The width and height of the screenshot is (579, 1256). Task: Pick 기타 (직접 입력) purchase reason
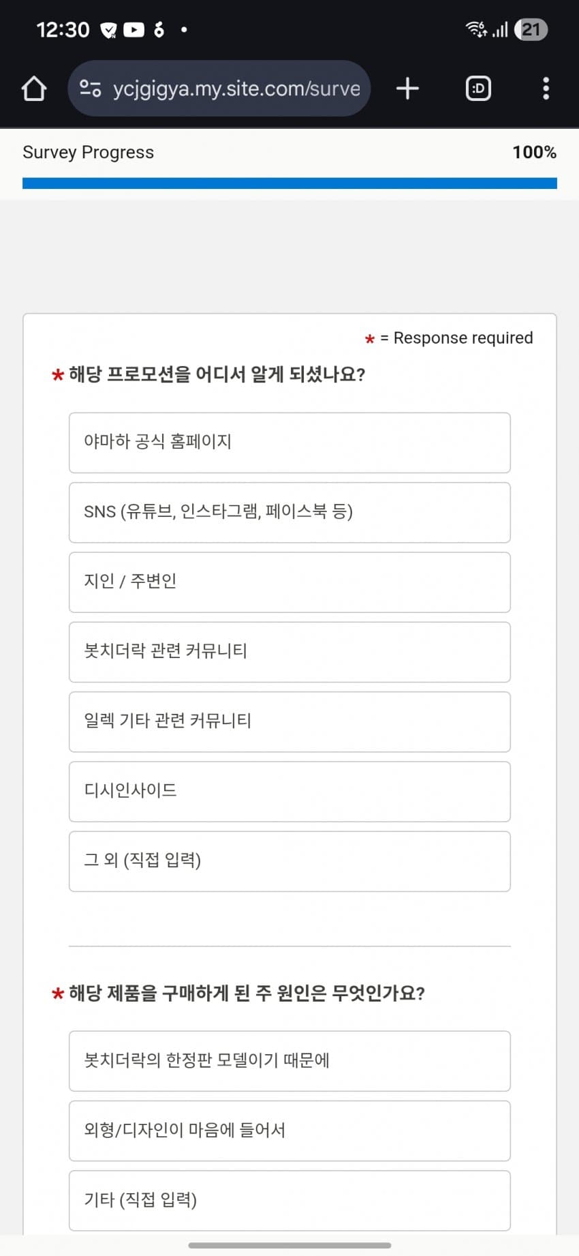(289, 1200)
